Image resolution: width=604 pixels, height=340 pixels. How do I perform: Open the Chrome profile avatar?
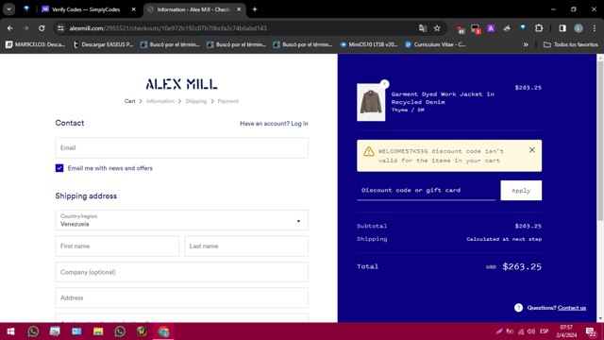pos(579,28)
